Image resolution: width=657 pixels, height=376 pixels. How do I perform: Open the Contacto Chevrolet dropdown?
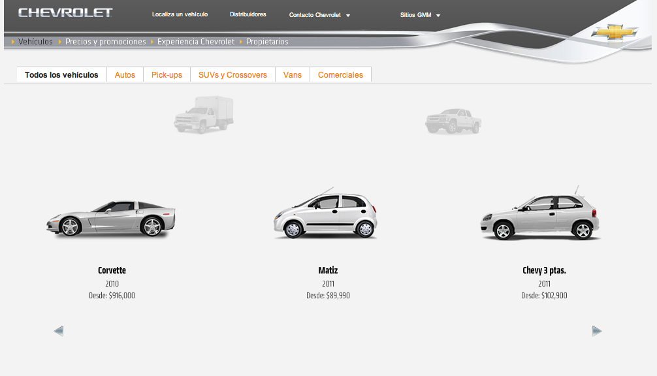click(319, 14)
